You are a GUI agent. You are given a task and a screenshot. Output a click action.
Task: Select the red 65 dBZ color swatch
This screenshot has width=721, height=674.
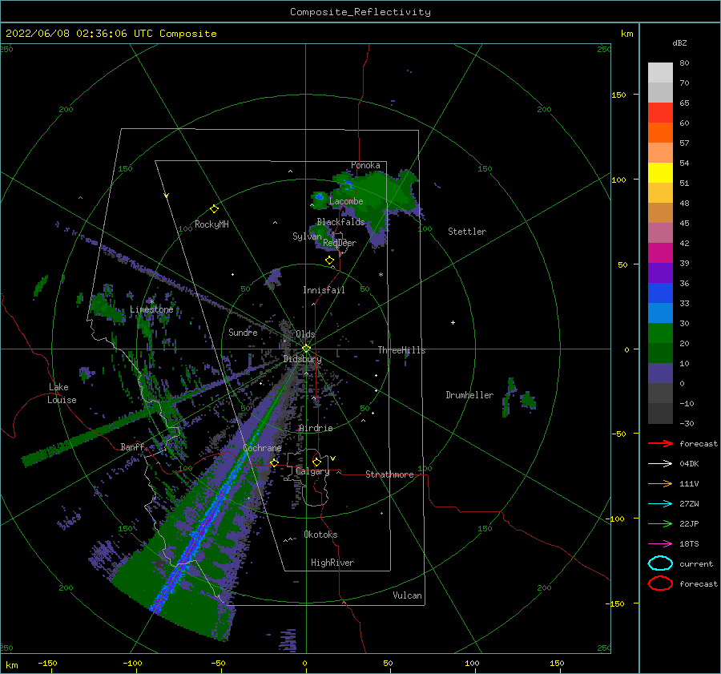pos(660,113)
